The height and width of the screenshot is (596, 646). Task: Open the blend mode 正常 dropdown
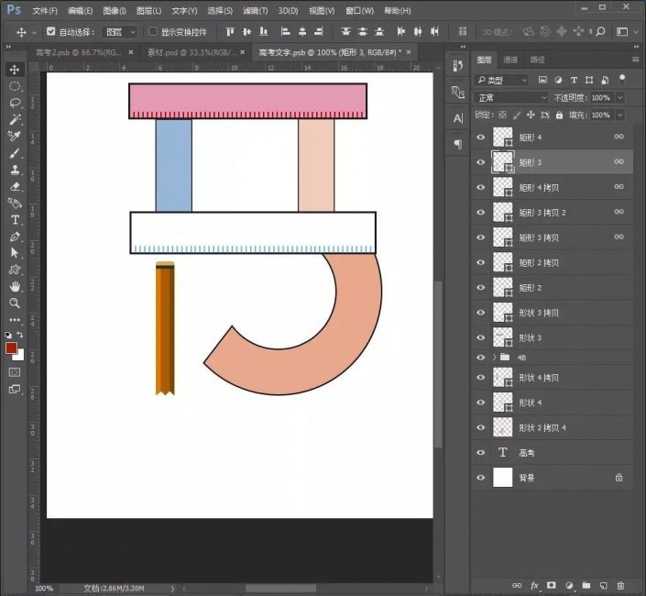(511, 98)
